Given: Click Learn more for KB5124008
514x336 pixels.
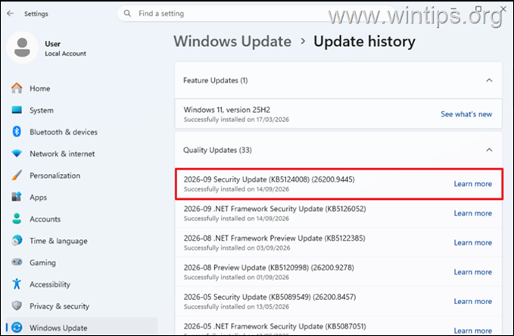Looking at the screenshot, I should click(x=472, y=184).
